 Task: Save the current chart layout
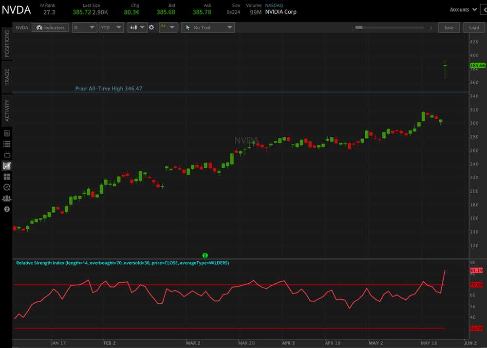click(x=449, y=28)
